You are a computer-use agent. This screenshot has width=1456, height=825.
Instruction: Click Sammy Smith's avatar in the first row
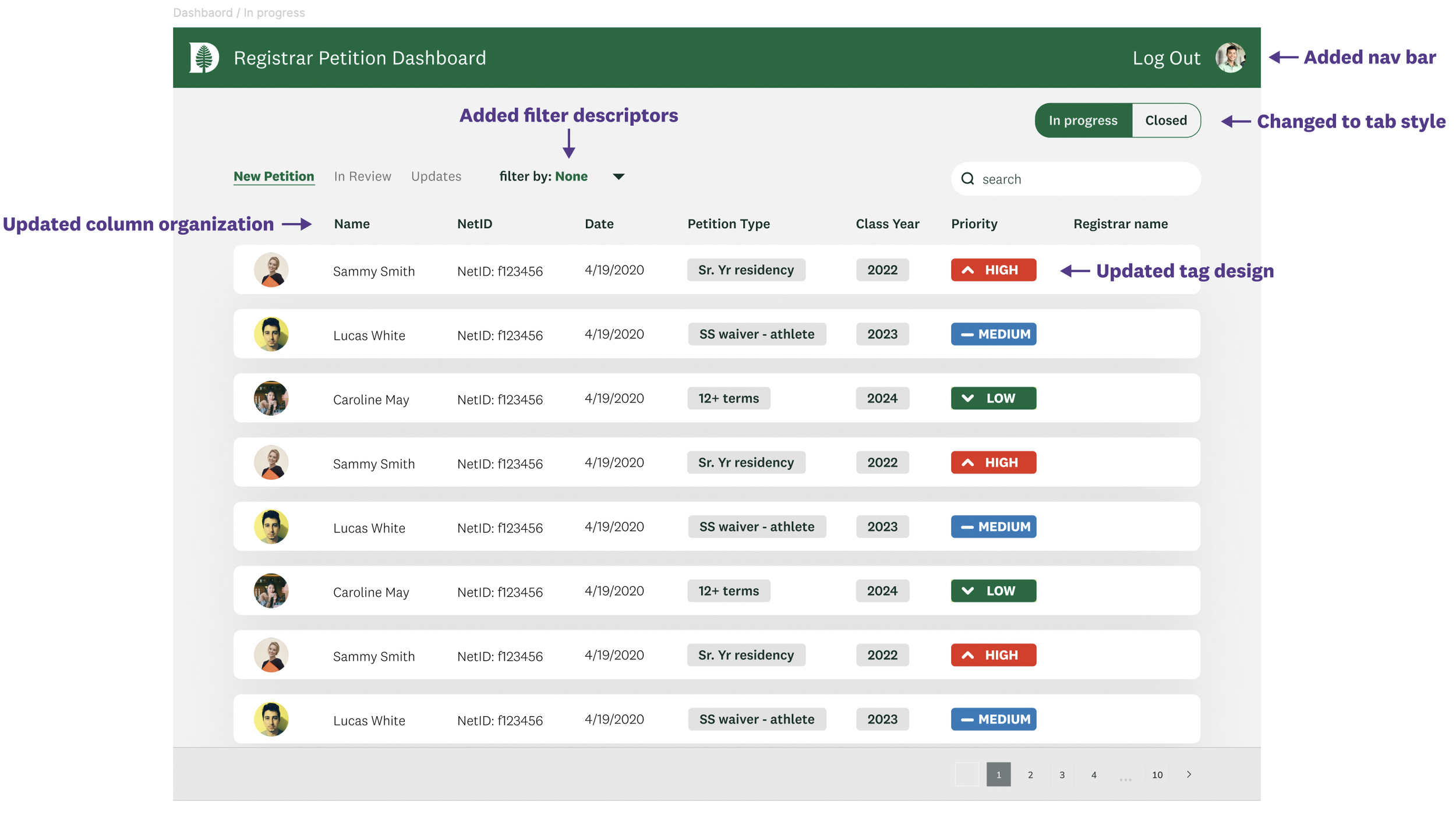[x=271, y=270]
